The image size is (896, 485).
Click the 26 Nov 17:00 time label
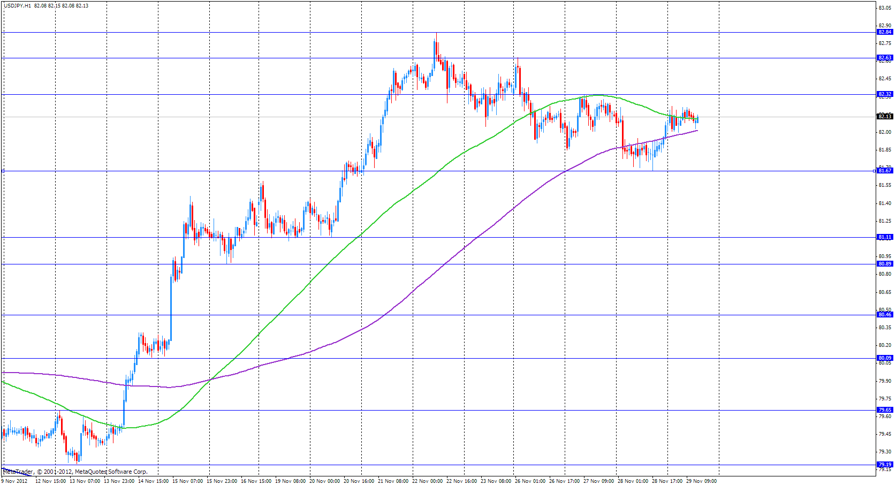[x=565, y=481]
